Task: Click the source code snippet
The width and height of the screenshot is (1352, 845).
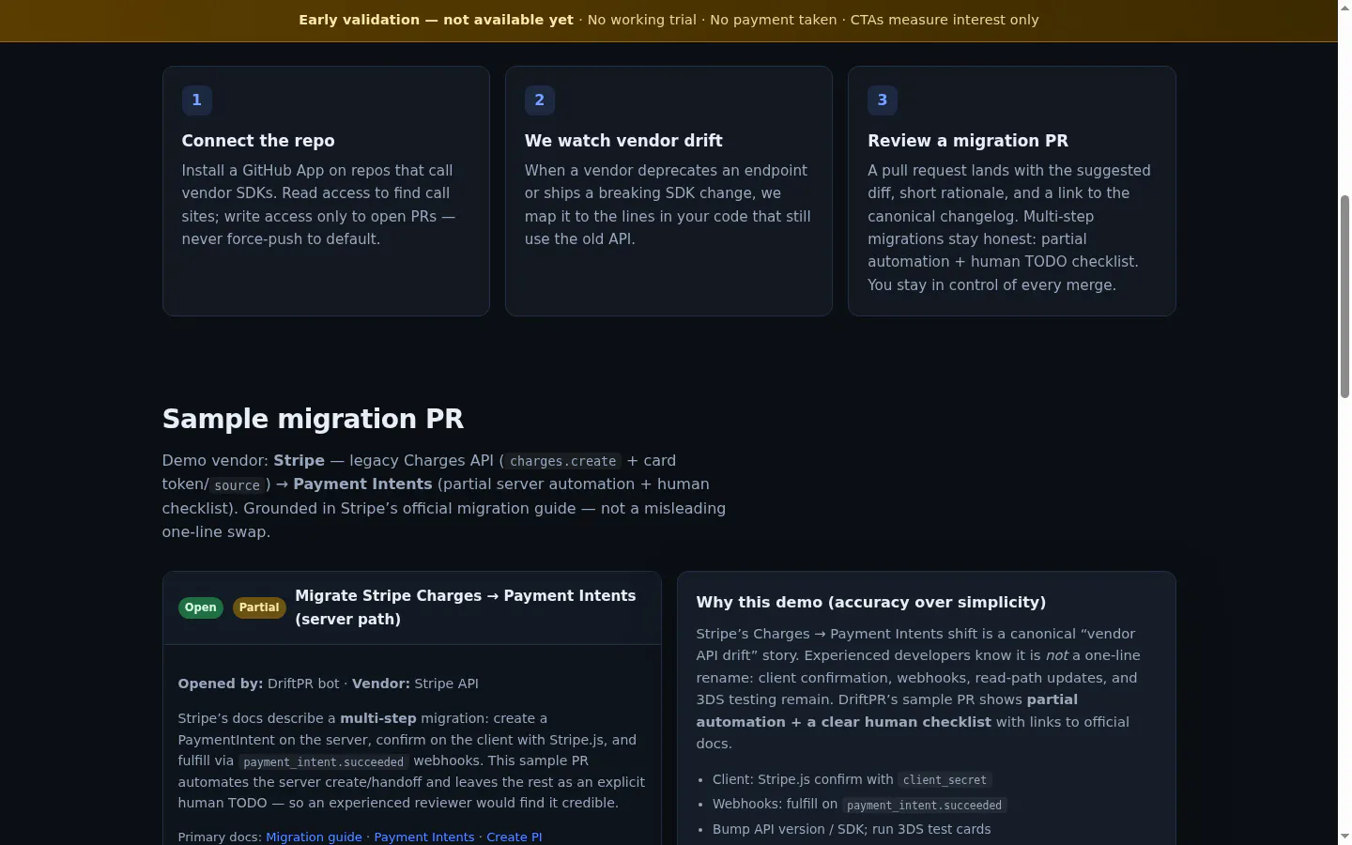Action: [x=237, y=485]
